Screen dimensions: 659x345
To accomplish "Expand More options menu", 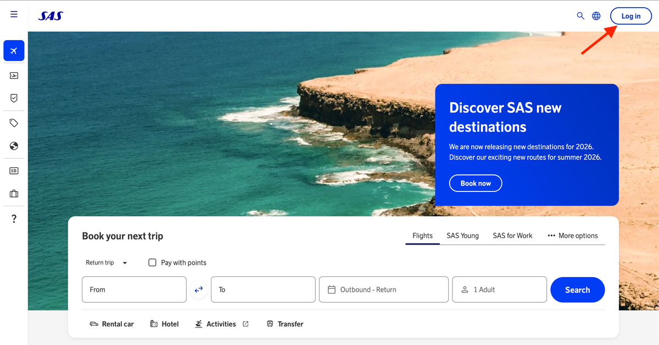I will pyautogui.click(x=572, y=236).
